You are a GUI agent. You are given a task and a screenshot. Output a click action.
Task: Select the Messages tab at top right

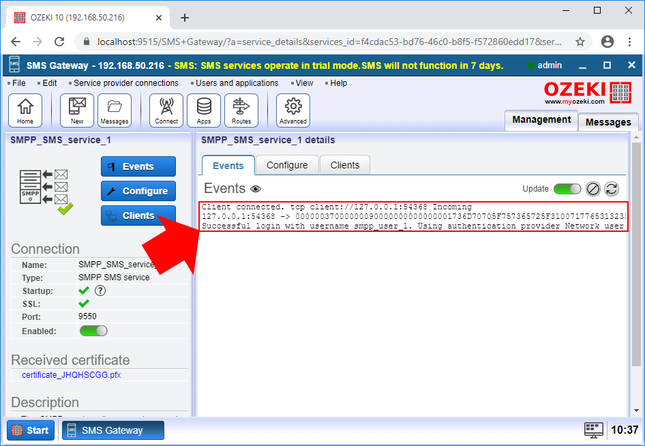pos(608,122)
